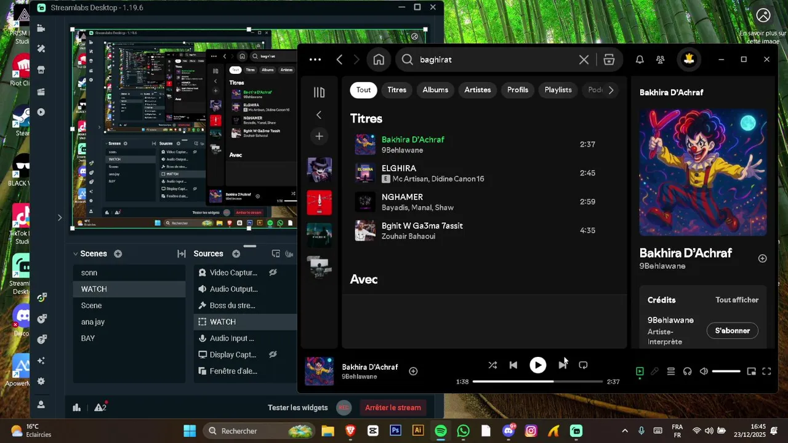Collapse the Scenes panel chevron
The image size is (788, 443).
[75, 253]
